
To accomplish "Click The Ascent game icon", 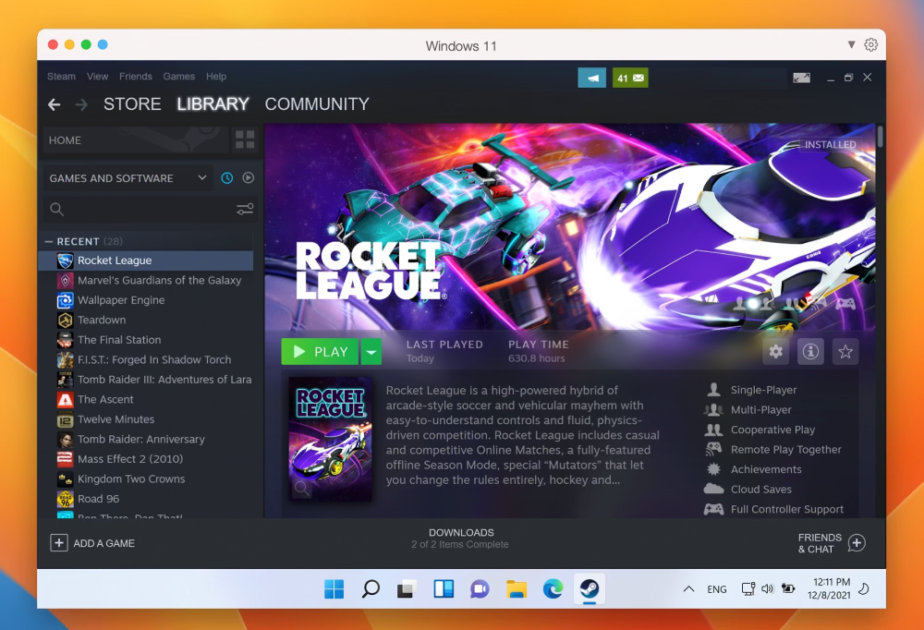I will point(65,400).
